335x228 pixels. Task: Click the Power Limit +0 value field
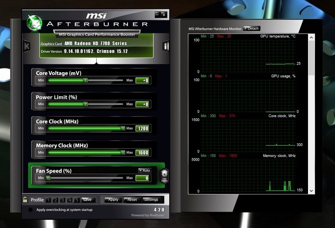(x=142, y=104)
